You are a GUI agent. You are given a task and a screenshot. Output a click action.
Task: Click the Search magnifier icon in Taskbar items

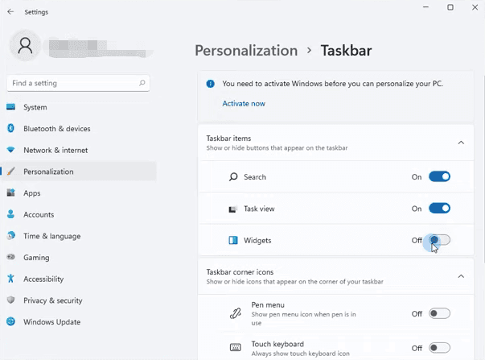tap(233, 177)
